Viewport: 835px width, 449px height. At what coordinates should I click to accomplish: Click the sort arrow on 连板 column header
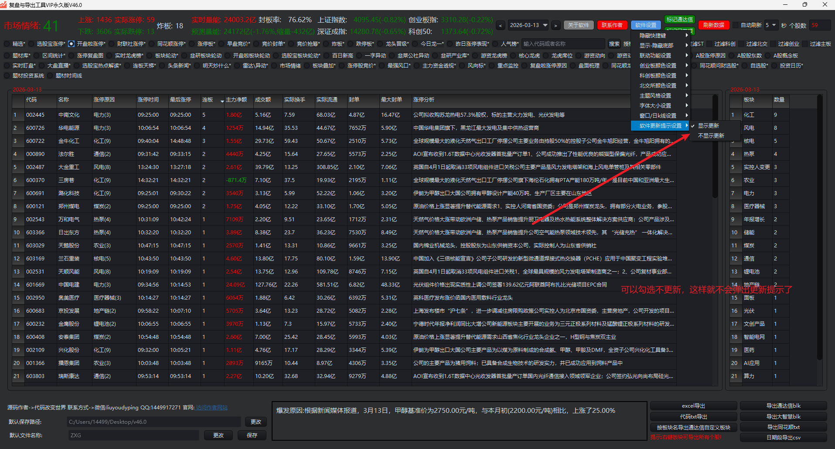tap(222, 101)
